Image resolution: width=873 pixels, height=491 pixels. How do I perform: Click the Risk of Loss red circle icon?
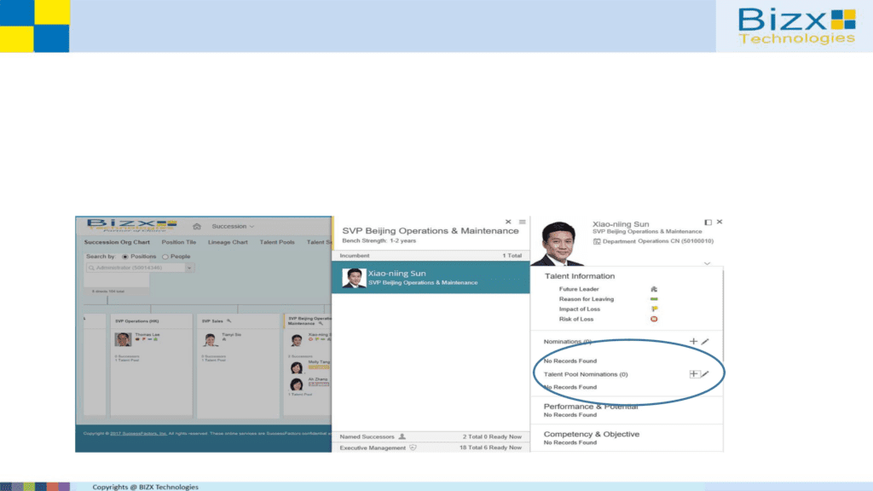[x=654, y=319]
